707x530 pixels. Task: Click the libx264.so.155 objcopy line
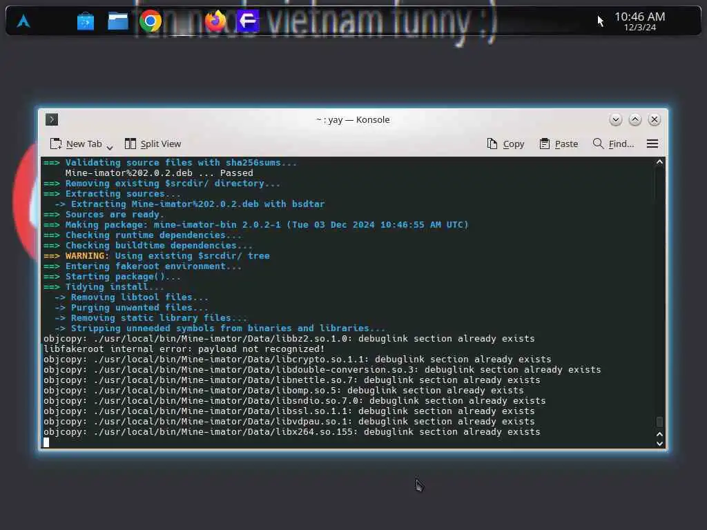292,432
